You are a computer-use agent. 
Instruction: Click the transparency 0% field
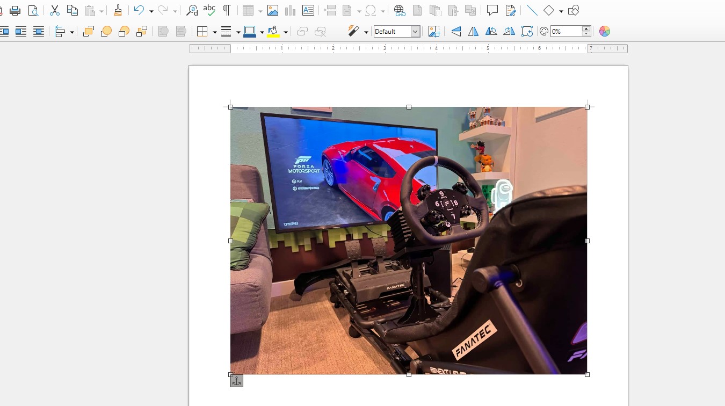[x=566, y=32]
